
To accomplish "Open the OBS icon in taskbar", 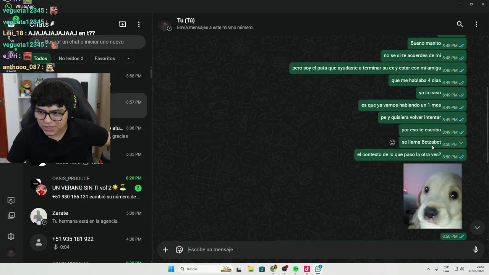I will click(285, 269).
